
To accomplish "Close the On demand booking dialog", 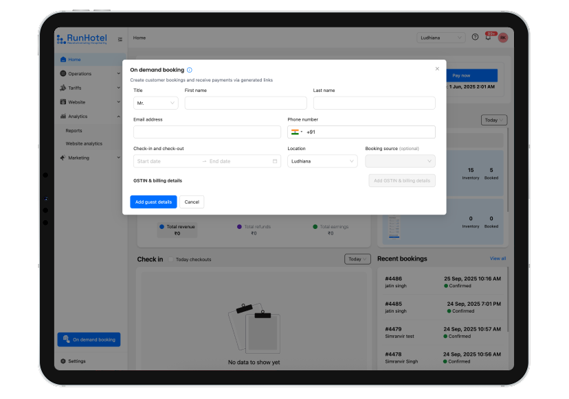I will 437,69.
